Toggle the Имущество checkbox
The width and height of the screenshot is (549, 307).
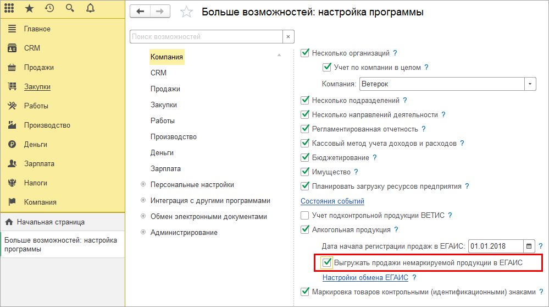click(x=305, y=172)
